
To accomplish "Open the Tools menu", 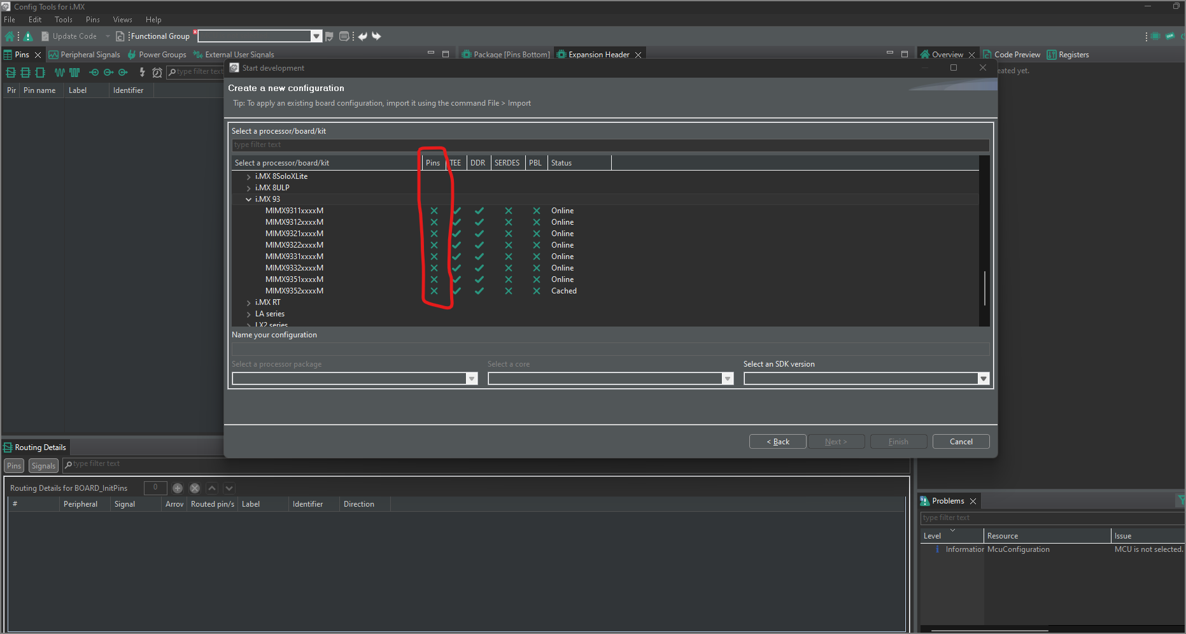I will click(x=63, y=19).
